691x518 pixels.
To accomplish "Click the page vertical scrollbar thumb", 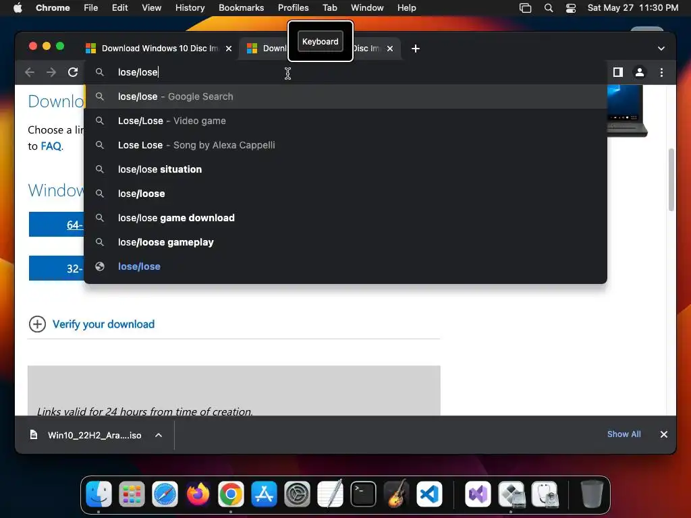I will 671,179.
